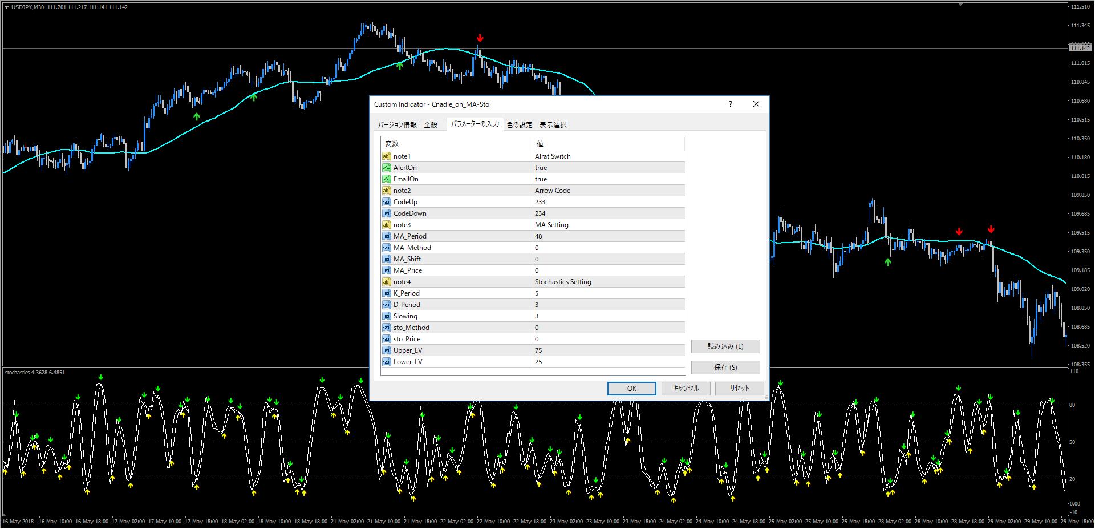Select the 表示選択 tab
This screenshot has height=529, width=1095.
point(553,124)
